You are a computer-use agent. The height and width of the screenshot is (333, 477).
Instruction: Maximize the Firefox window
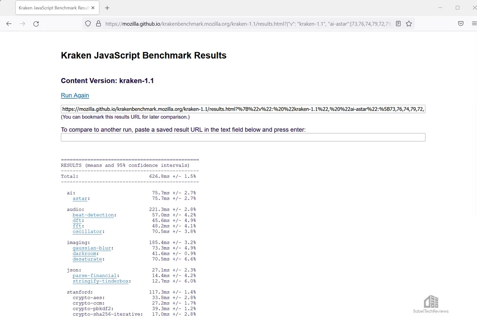click(x=458, y=8)
